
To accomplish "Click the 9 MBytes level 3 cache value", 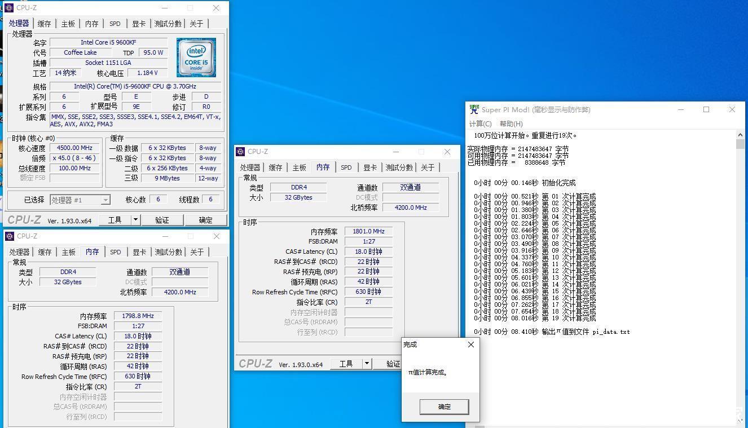I will [x=167, y=178].
